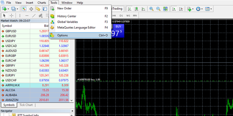Image resolution: width=233 pixels, height=116 pixels.
Task: Click the Zoom Out magnifier icon
Action: [158, 9]
